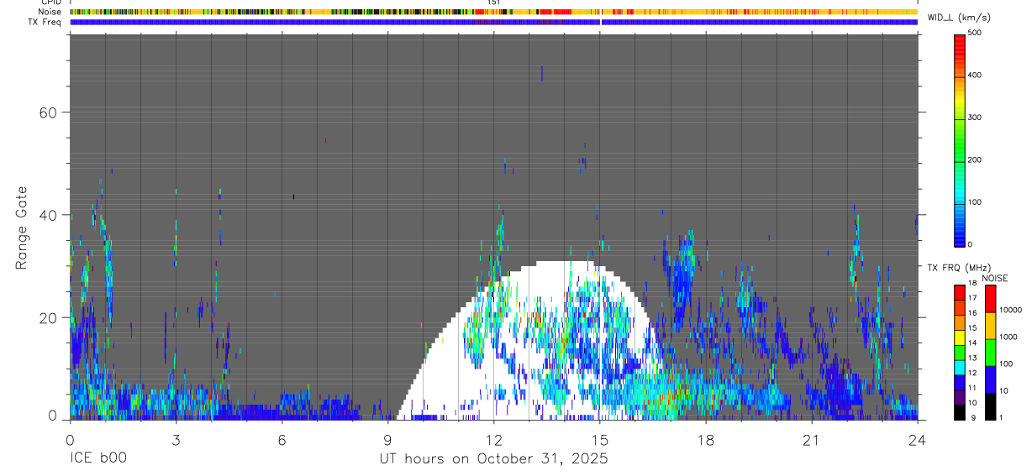Select the Noise row label at top left

point(50,12)
